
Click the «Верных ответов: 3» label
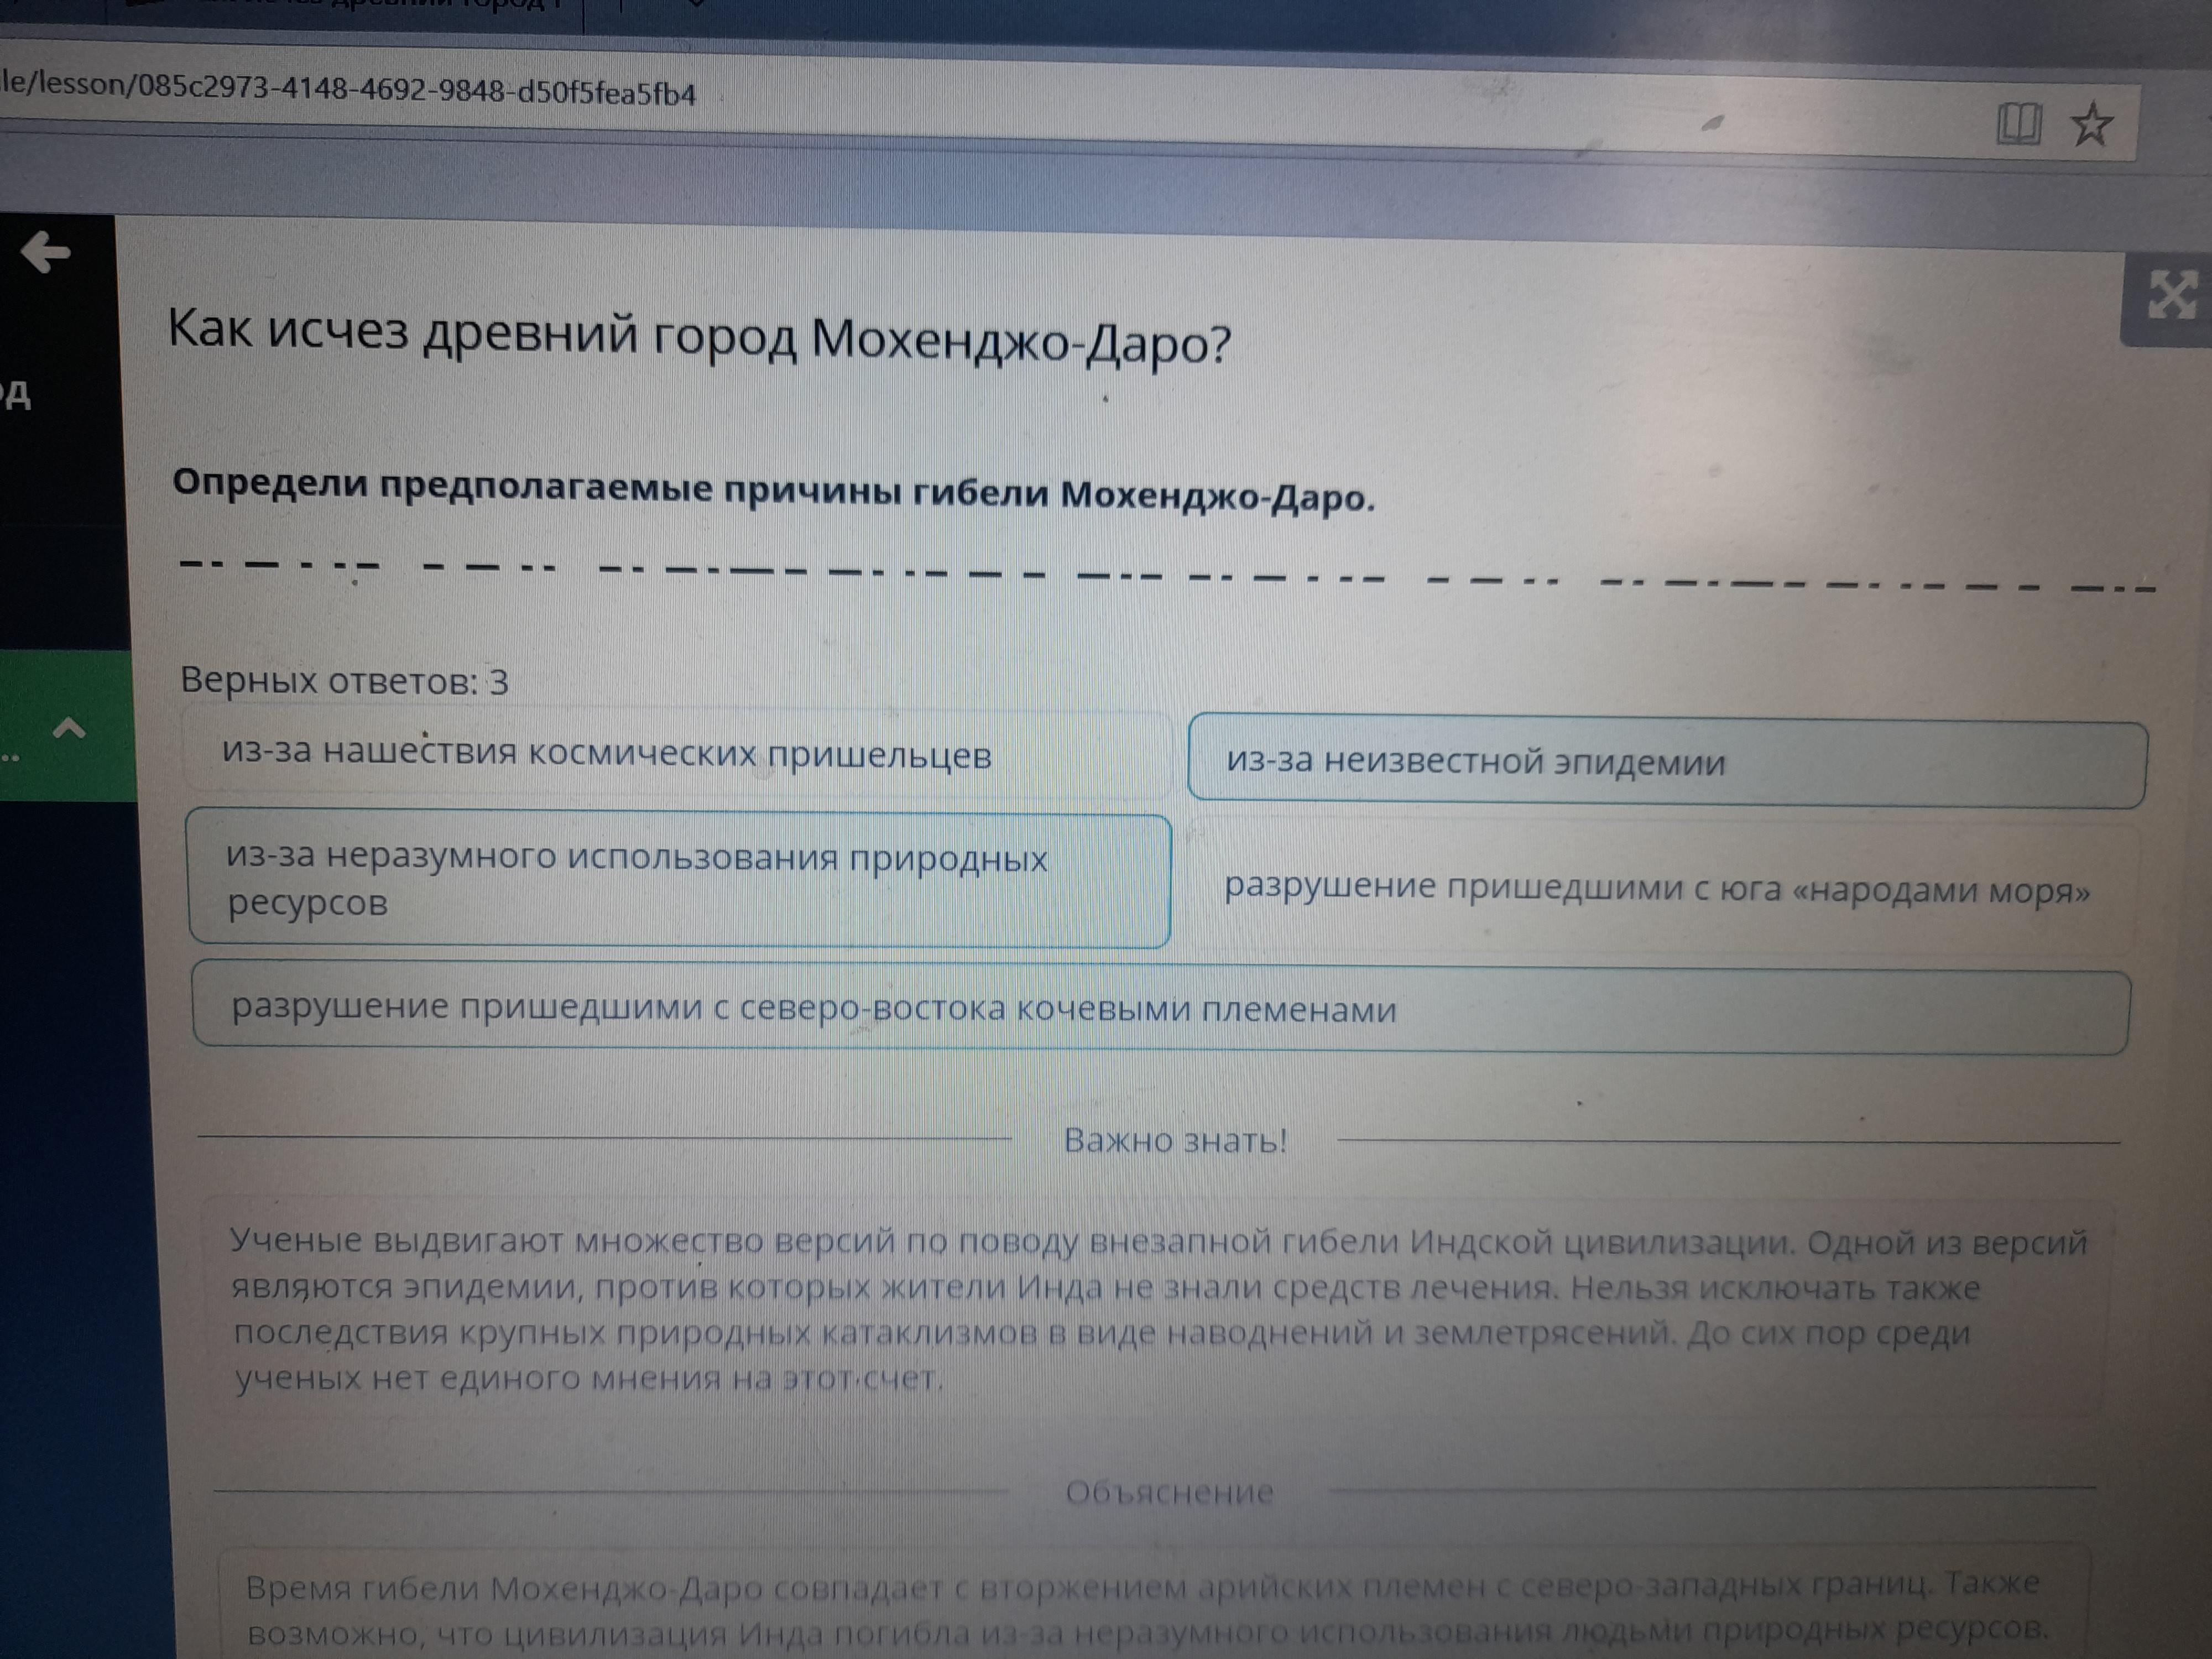pyautogui.click(x=344, y=682)
